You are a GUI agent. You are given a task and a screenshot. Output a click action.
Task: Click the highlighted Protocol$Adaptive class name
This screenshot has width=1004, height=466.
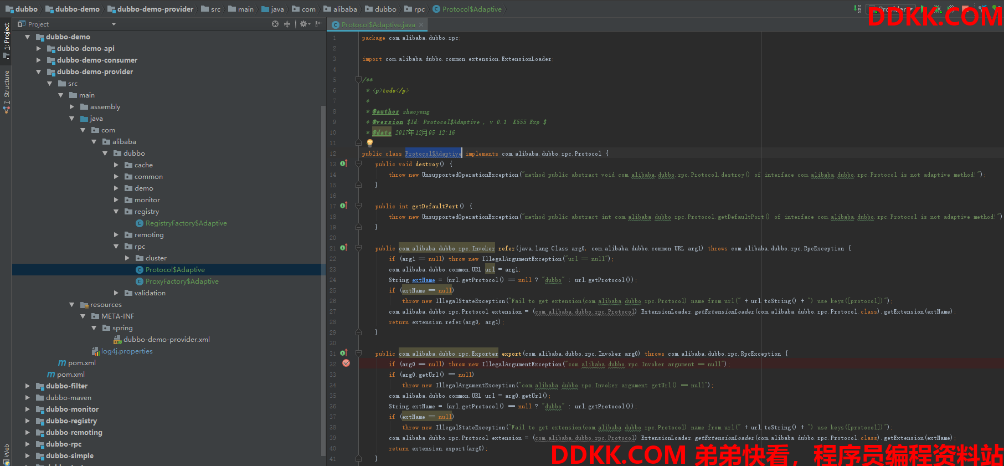433,153
